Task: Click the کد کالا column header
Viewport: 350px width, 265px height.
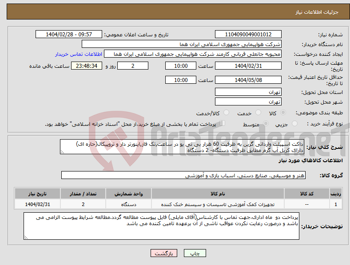Action: (x=307, y=194)
